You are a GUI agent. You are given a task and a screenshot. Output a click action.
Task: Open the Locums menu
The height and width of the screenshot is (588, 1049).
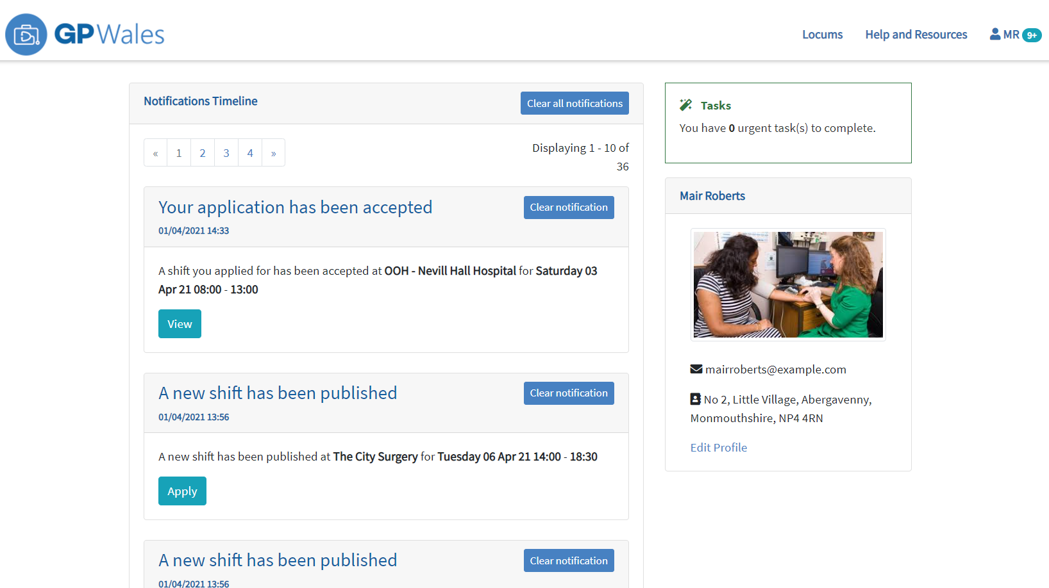(823, 35)
